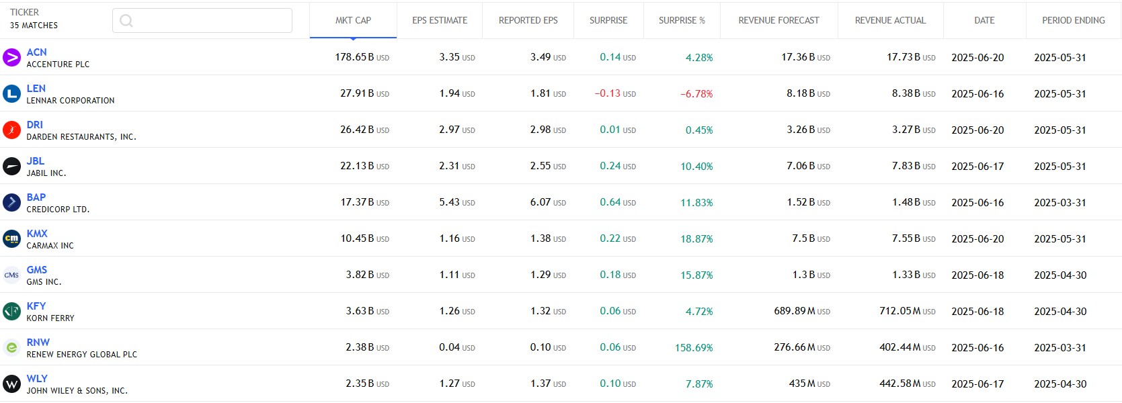Click inside the ticker search field
The height and width of the screenshot is (403, 1122).
202,21
